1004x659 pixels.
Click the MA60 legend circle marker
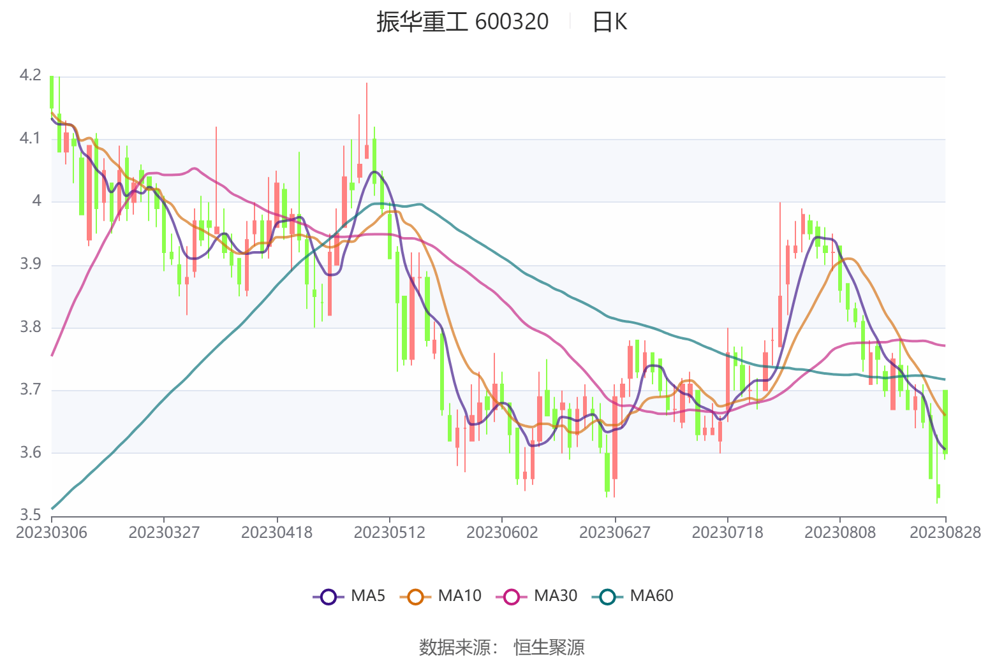(607, 597)
